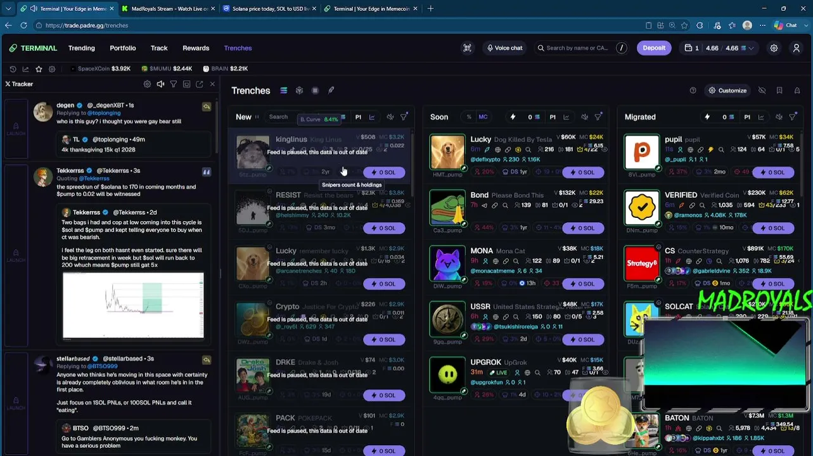Click reply icon on degen tweet

pyautogui.click(x=207, y=107)
